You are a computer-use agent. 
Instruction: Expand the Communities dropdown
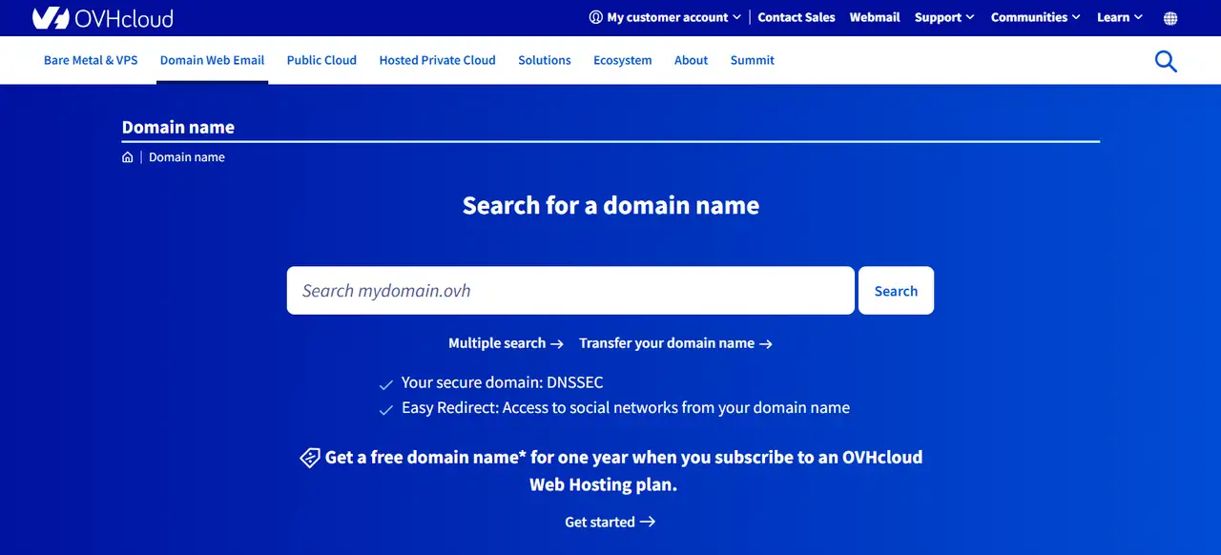(x=1035, y=17)
